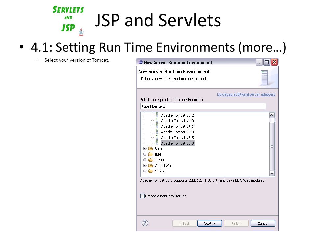
Task: Click the Apache Tomcat v4.1 server icon
Action: point(157,126)
